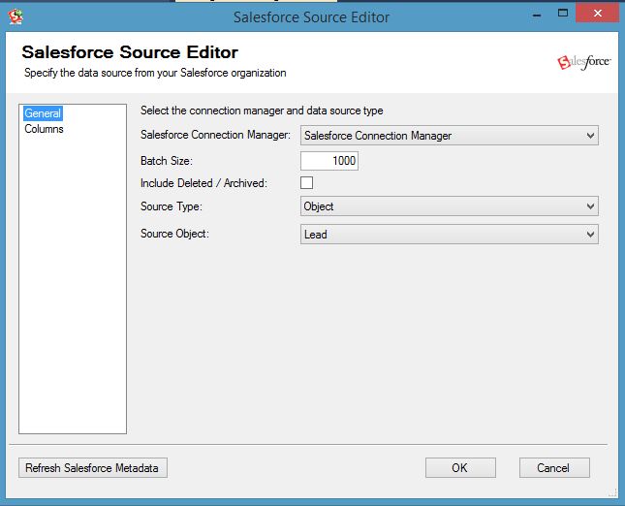Expand the Source Type dropdown showing Object
The width and height of the screenshot is (625, 506).
(x=450, y=206)
